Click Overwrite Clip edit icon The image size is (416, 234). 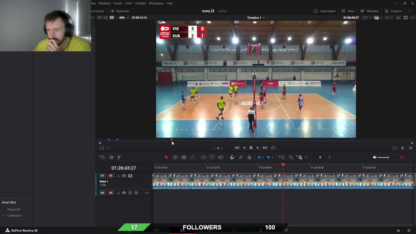coord(212,157)
